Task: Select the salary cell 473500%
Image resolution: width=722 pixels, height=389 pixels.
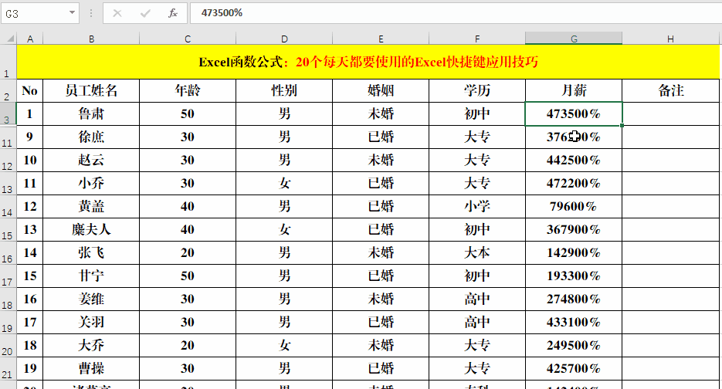Action: point(574,113)
